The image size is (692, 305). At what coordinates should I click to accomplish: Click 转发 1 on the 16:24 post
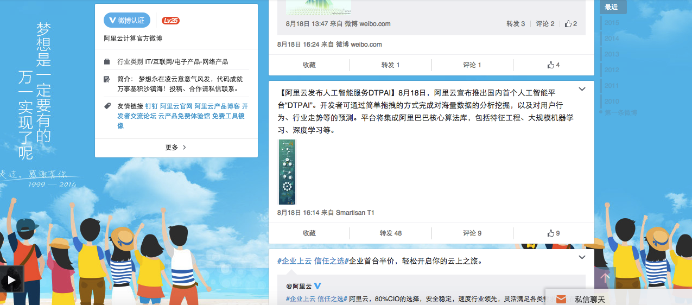pyautogui.click(x=391, y=65)
